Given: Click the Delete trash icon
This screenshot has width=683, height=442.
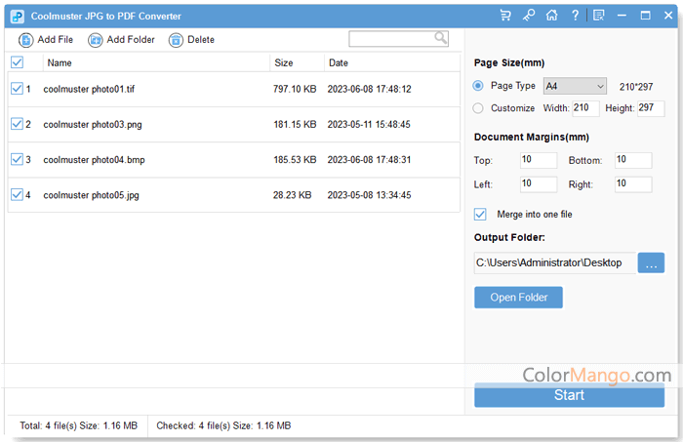Looking at the screenshot, I should point(176,40).
